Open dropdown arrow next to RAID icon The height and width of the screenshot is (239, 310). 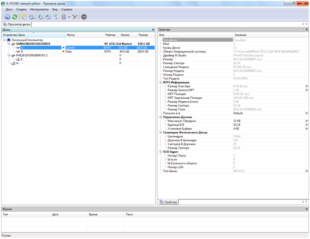[x=69, y=17]
